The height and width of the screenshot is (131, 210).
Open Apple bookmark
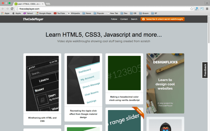[16, 13]
